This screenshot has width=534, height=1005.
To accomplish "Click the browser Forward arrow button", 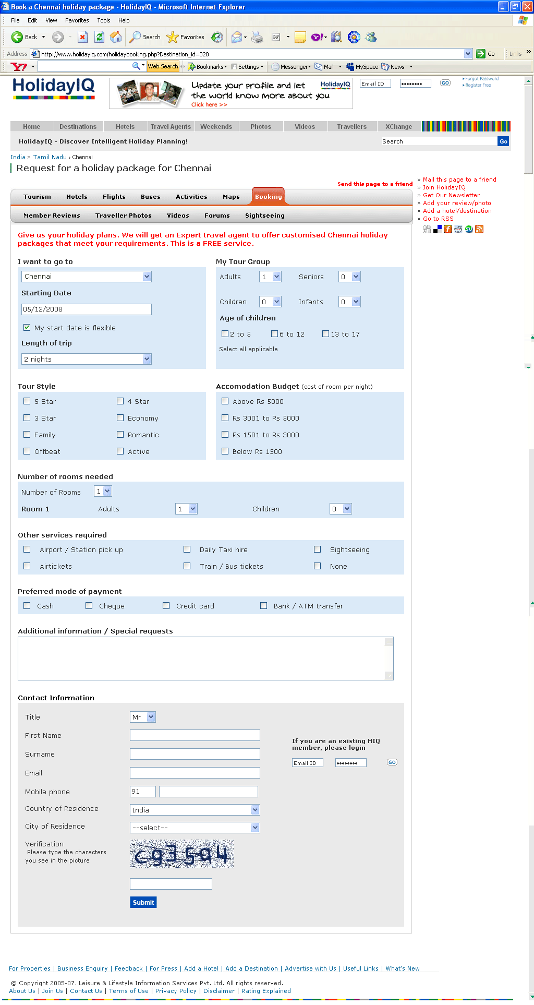I will [58, 37].
